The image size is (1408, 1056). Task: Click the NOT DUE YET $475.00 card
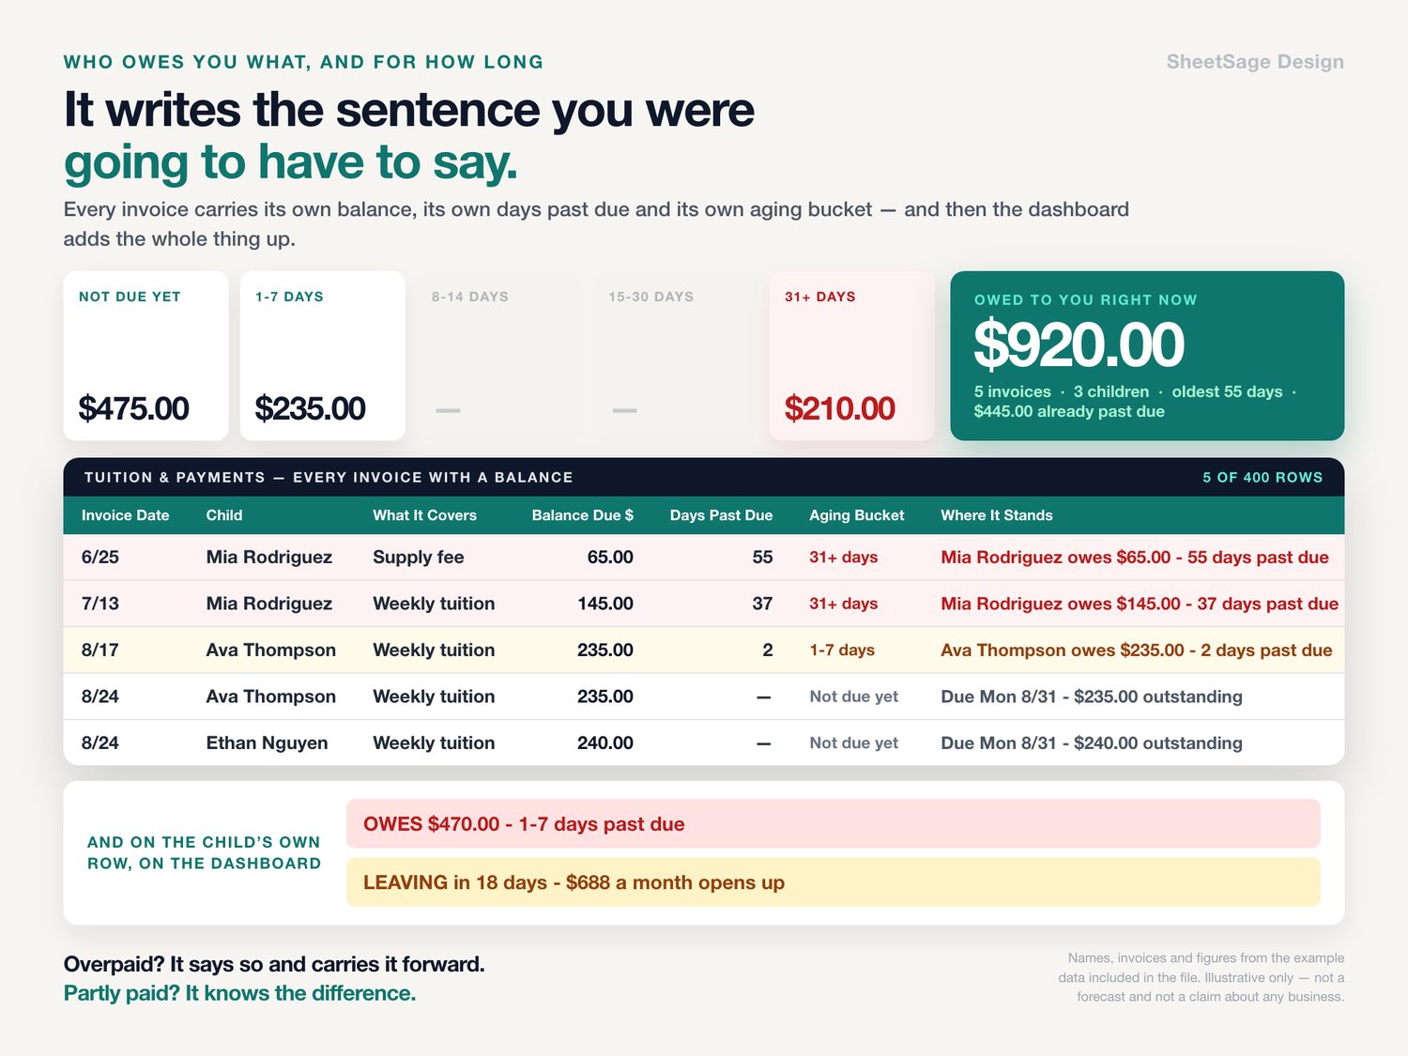point(145,356)
